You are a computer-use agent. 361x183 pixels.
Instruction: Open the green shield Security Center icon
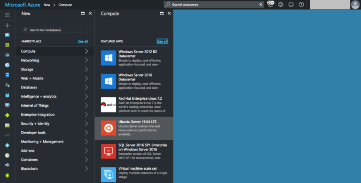pos(7,175)
